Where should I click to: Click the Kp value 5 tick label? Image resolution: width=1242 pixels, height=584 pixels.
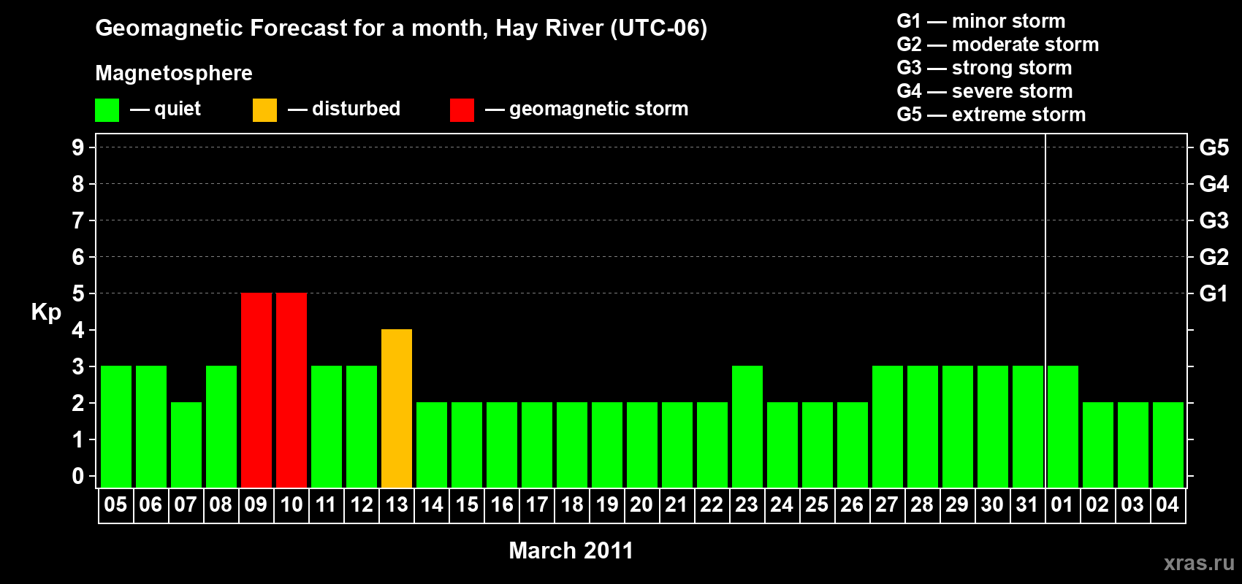click(x=78, y=293)
